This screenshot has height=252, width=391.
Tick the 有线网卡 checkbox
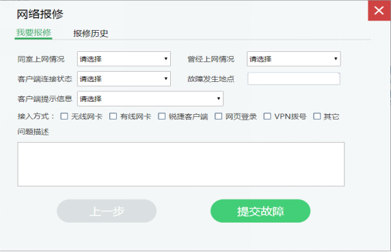[113, 116]
